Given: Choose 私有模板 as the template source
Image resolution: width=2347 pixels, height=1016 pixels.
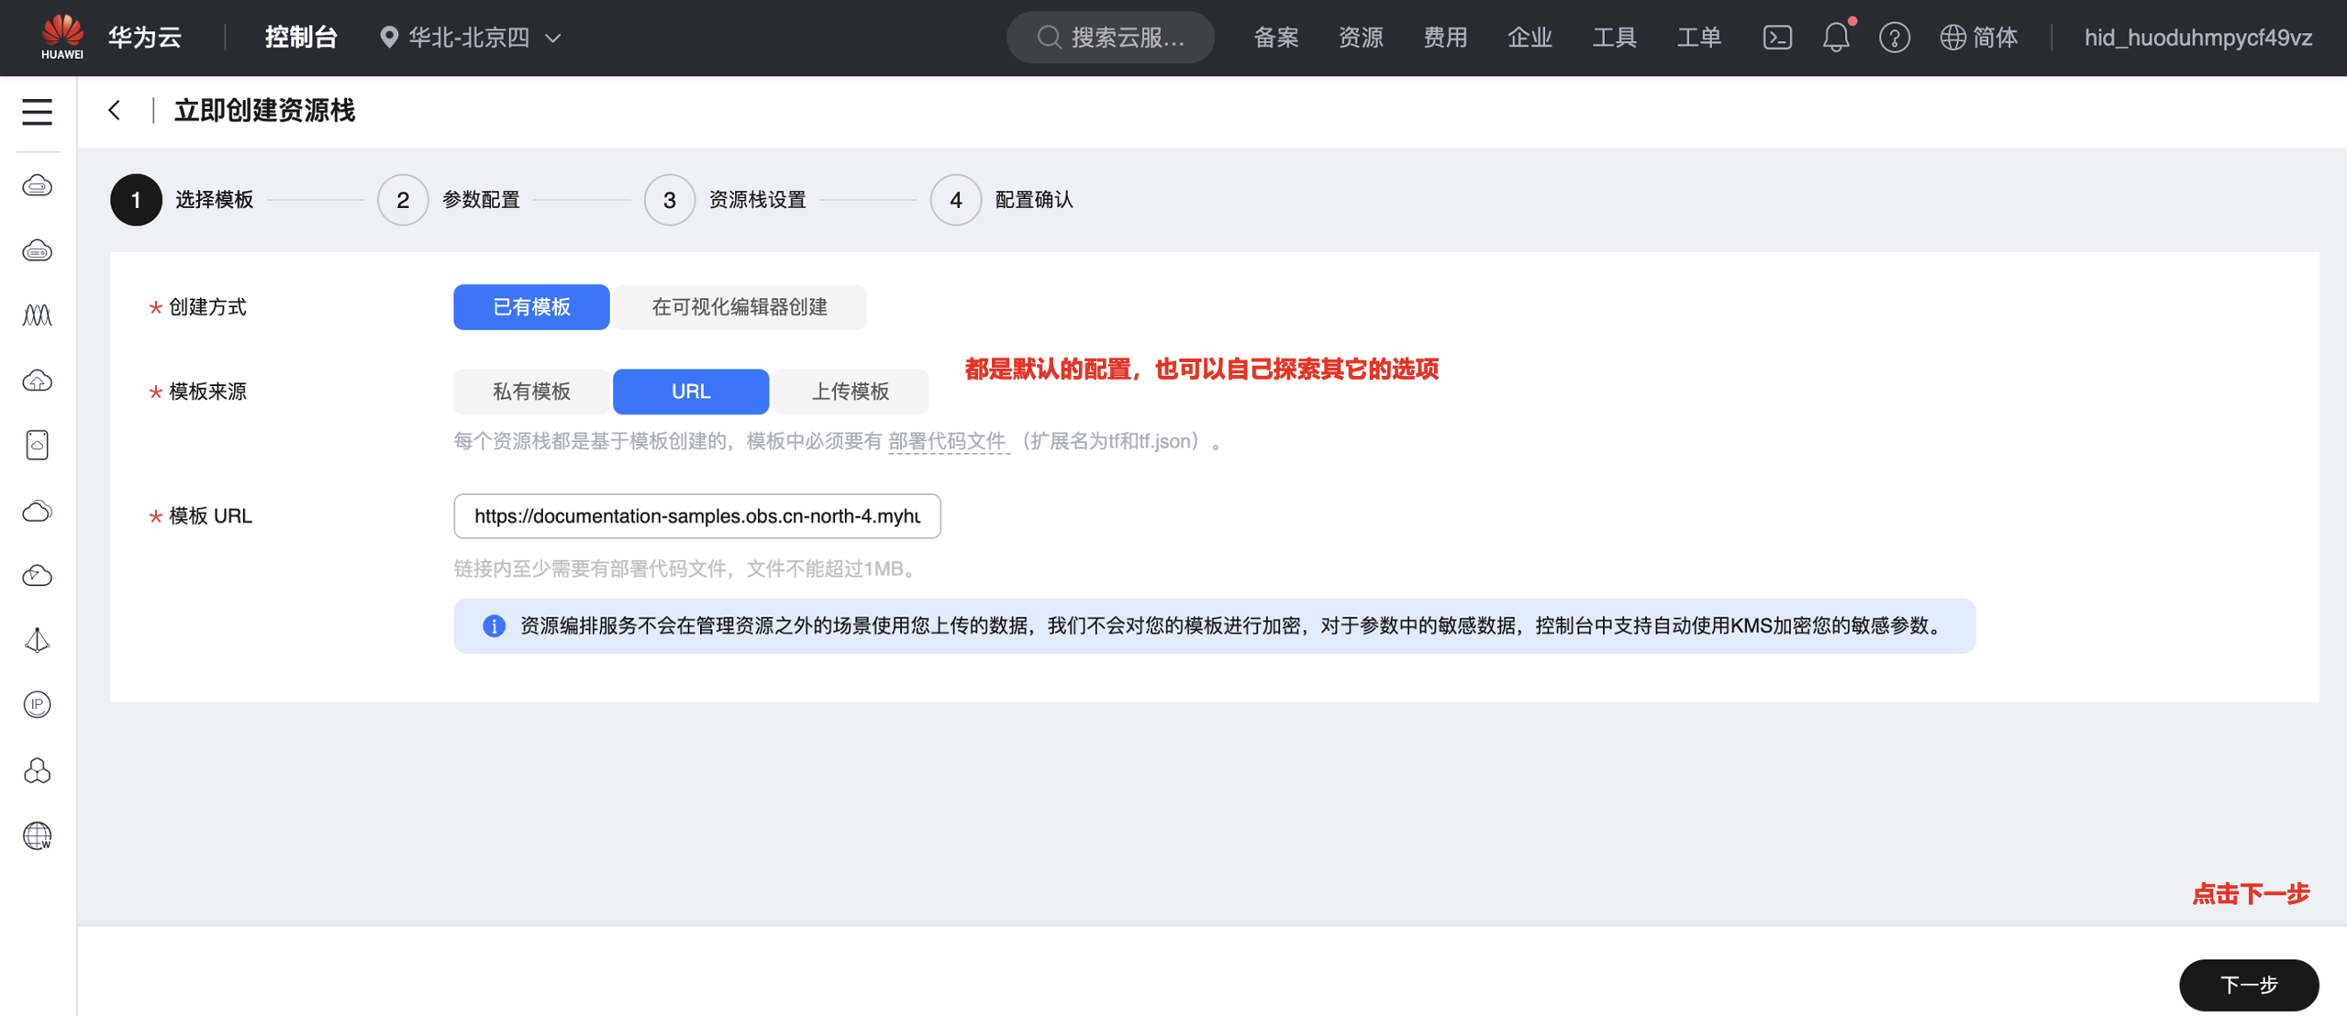Looking at the screenshot, I should click(531, 392).
